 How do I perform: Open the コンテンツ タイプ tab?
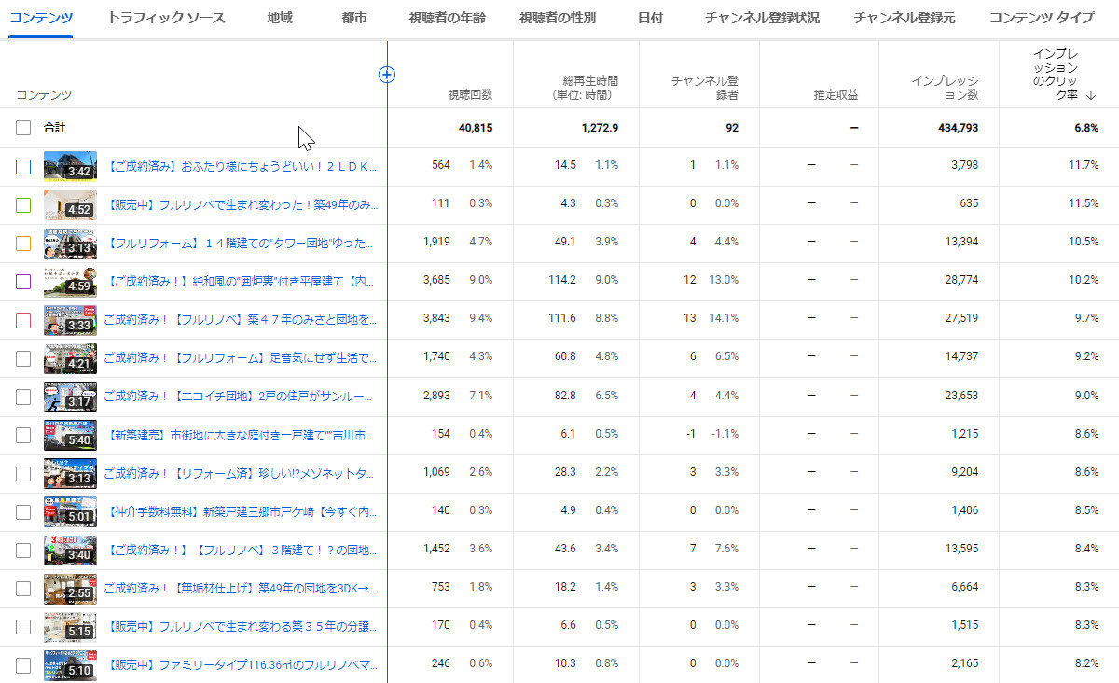click(x=1042, y=18)
